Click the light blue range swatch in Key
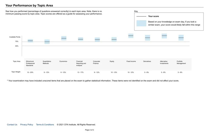Viewport: 209px width, 135px height. (141, 23)
